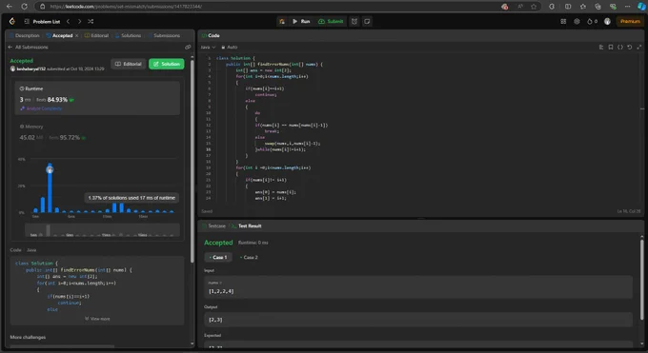Screen dimensions: 648x353
Task: Open the Solutions tab
Action: (128, 35)
